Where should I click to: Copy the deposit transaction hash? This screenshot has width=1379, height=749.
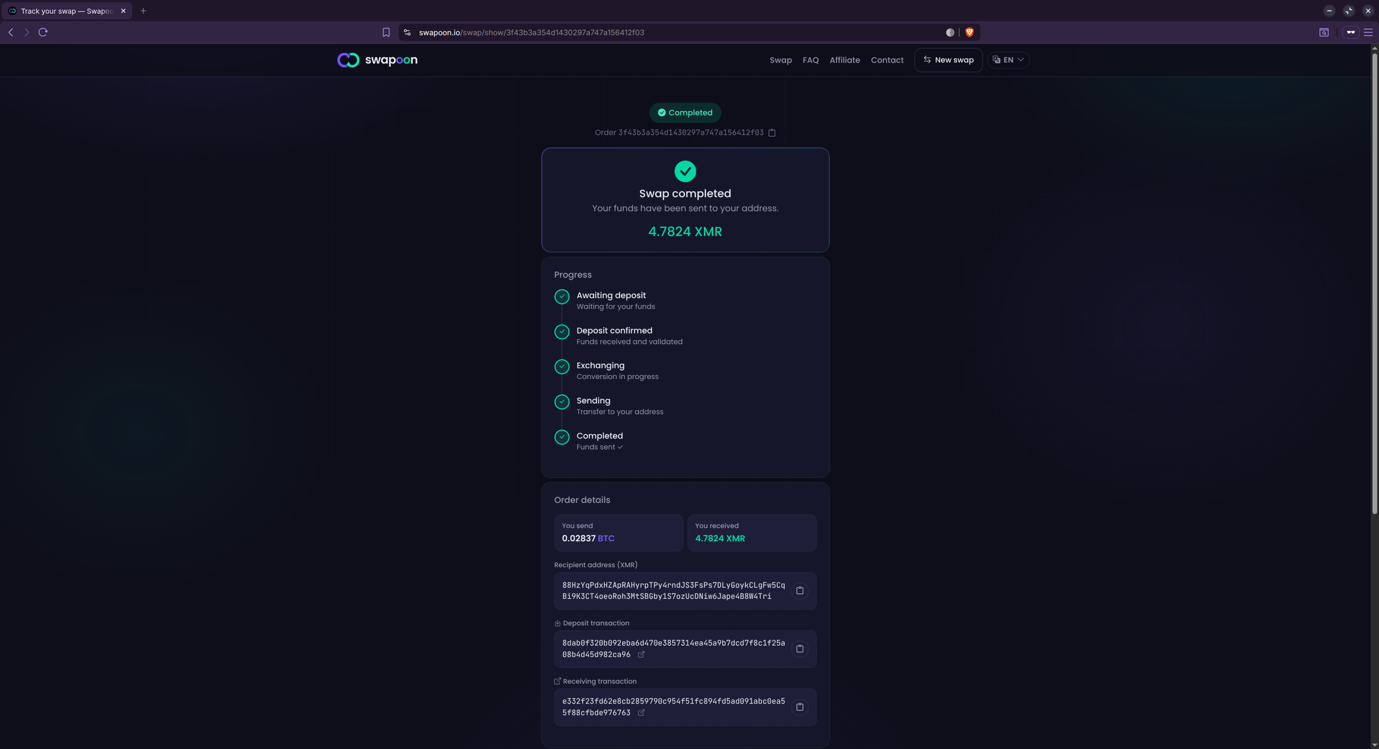pyautogui.click(x=800, y=649)
